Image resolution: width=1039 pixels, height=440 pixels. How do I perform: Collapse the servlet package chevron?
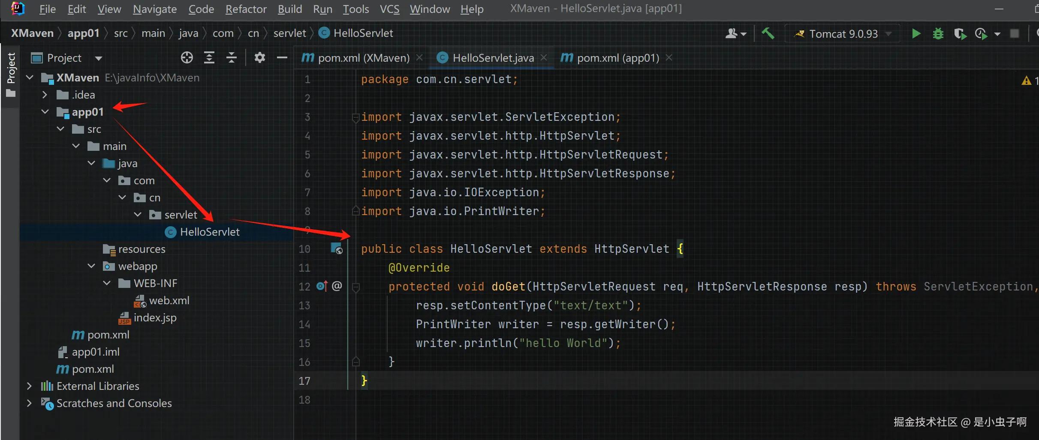(x=138, y=215)
